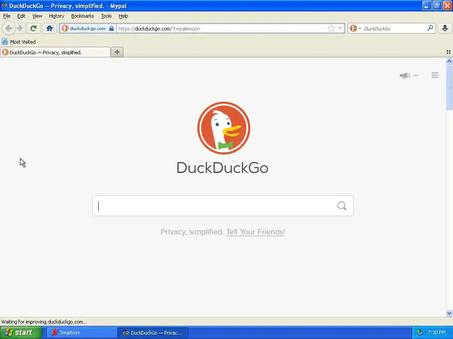Image resolution: width=453 pixels, height=339 pixels.
Task: Select the DuckDuckGo — Privacy, simplified tab
Action: (55, 52)
